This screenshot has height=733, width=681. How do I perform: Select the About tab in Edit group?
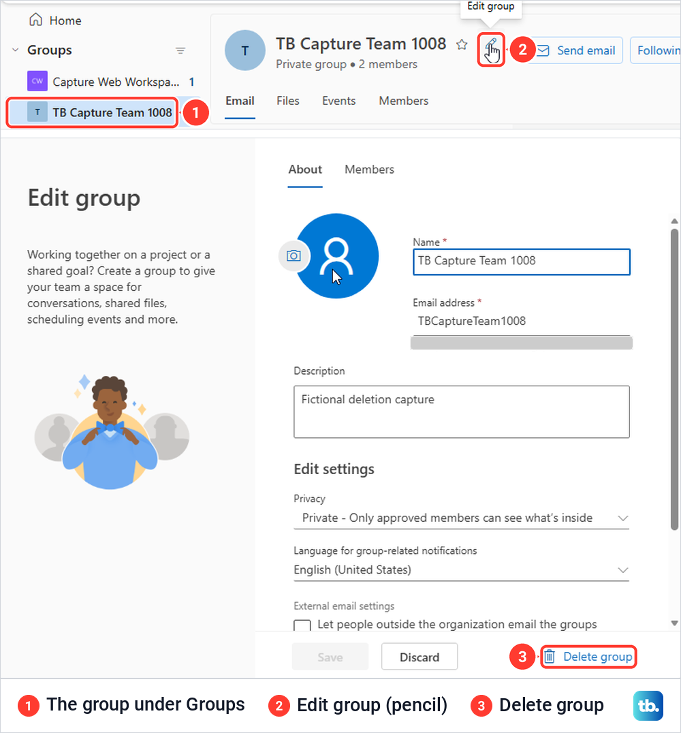pos(304,170)
